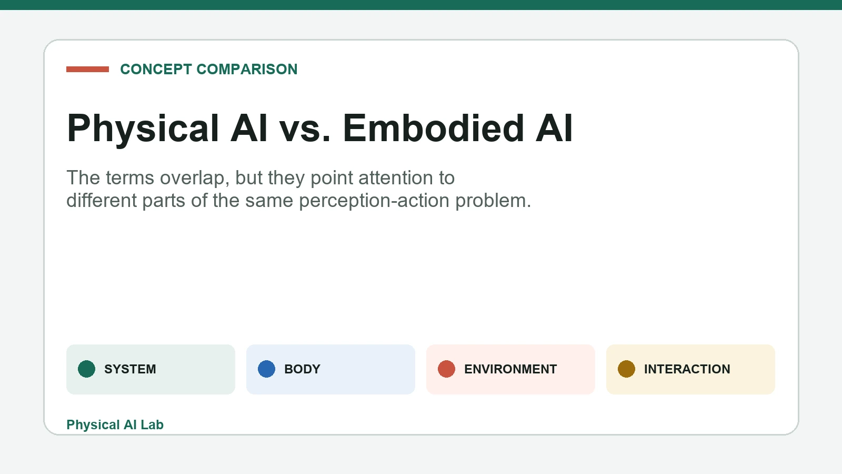Click the red accent bar before CONCEPT COMPARISON
842x474 pixels.
coord(87,69)
